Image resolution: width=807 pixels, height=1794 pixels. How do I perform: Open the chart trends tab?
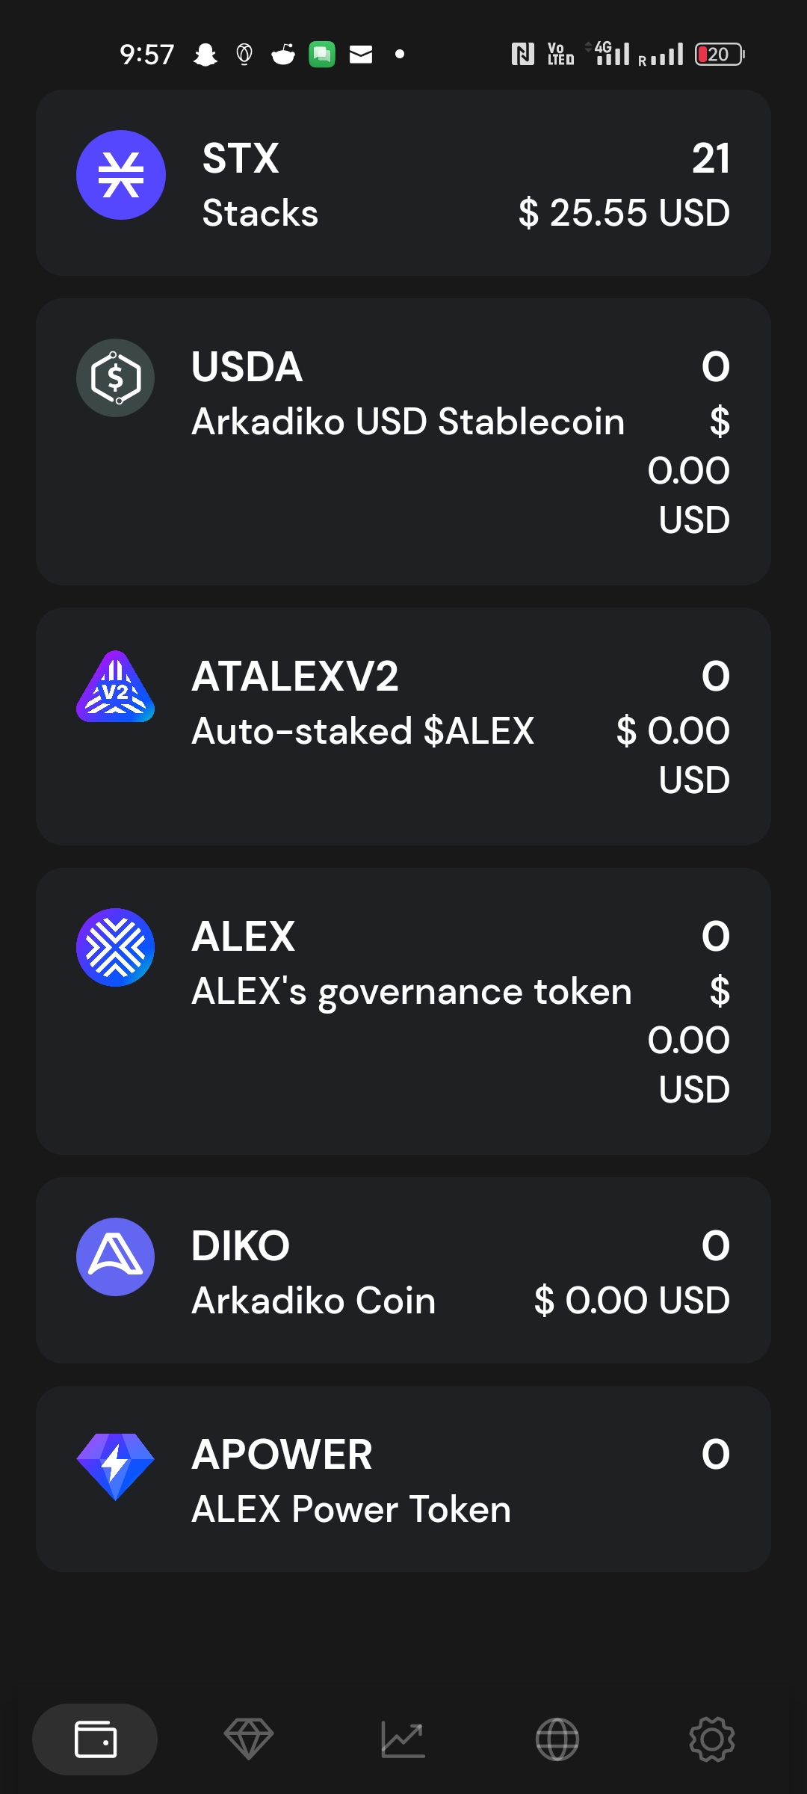tap(403, 1739)
